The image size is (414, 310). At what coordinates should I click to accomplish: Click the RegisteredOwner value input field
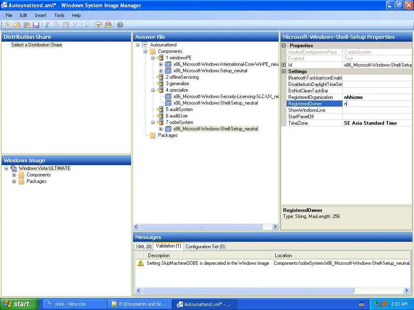point(377,104)
